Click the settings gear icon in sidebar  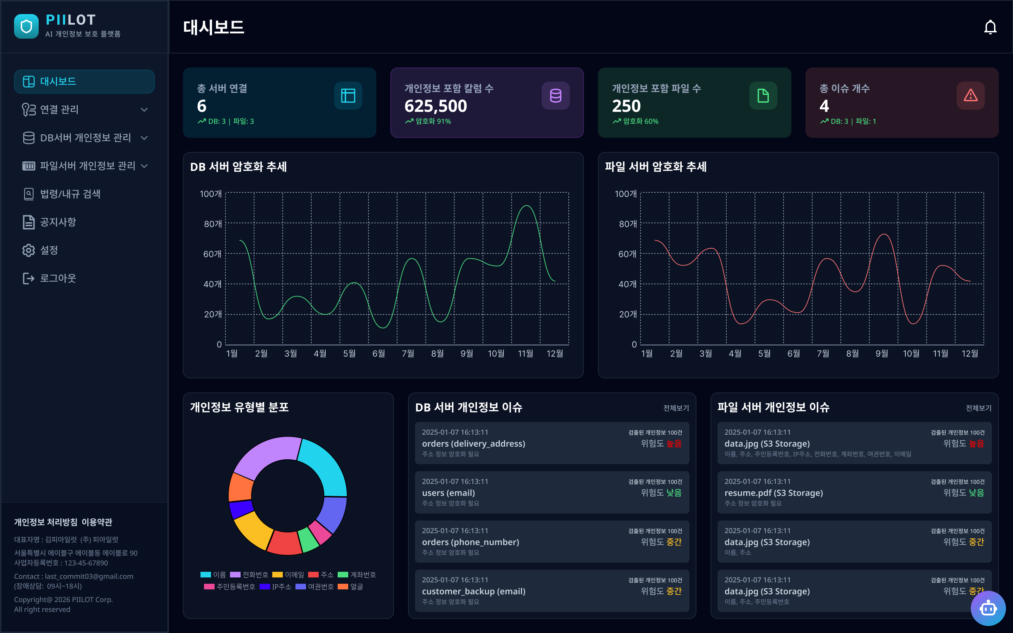click(x=28, y=250)
